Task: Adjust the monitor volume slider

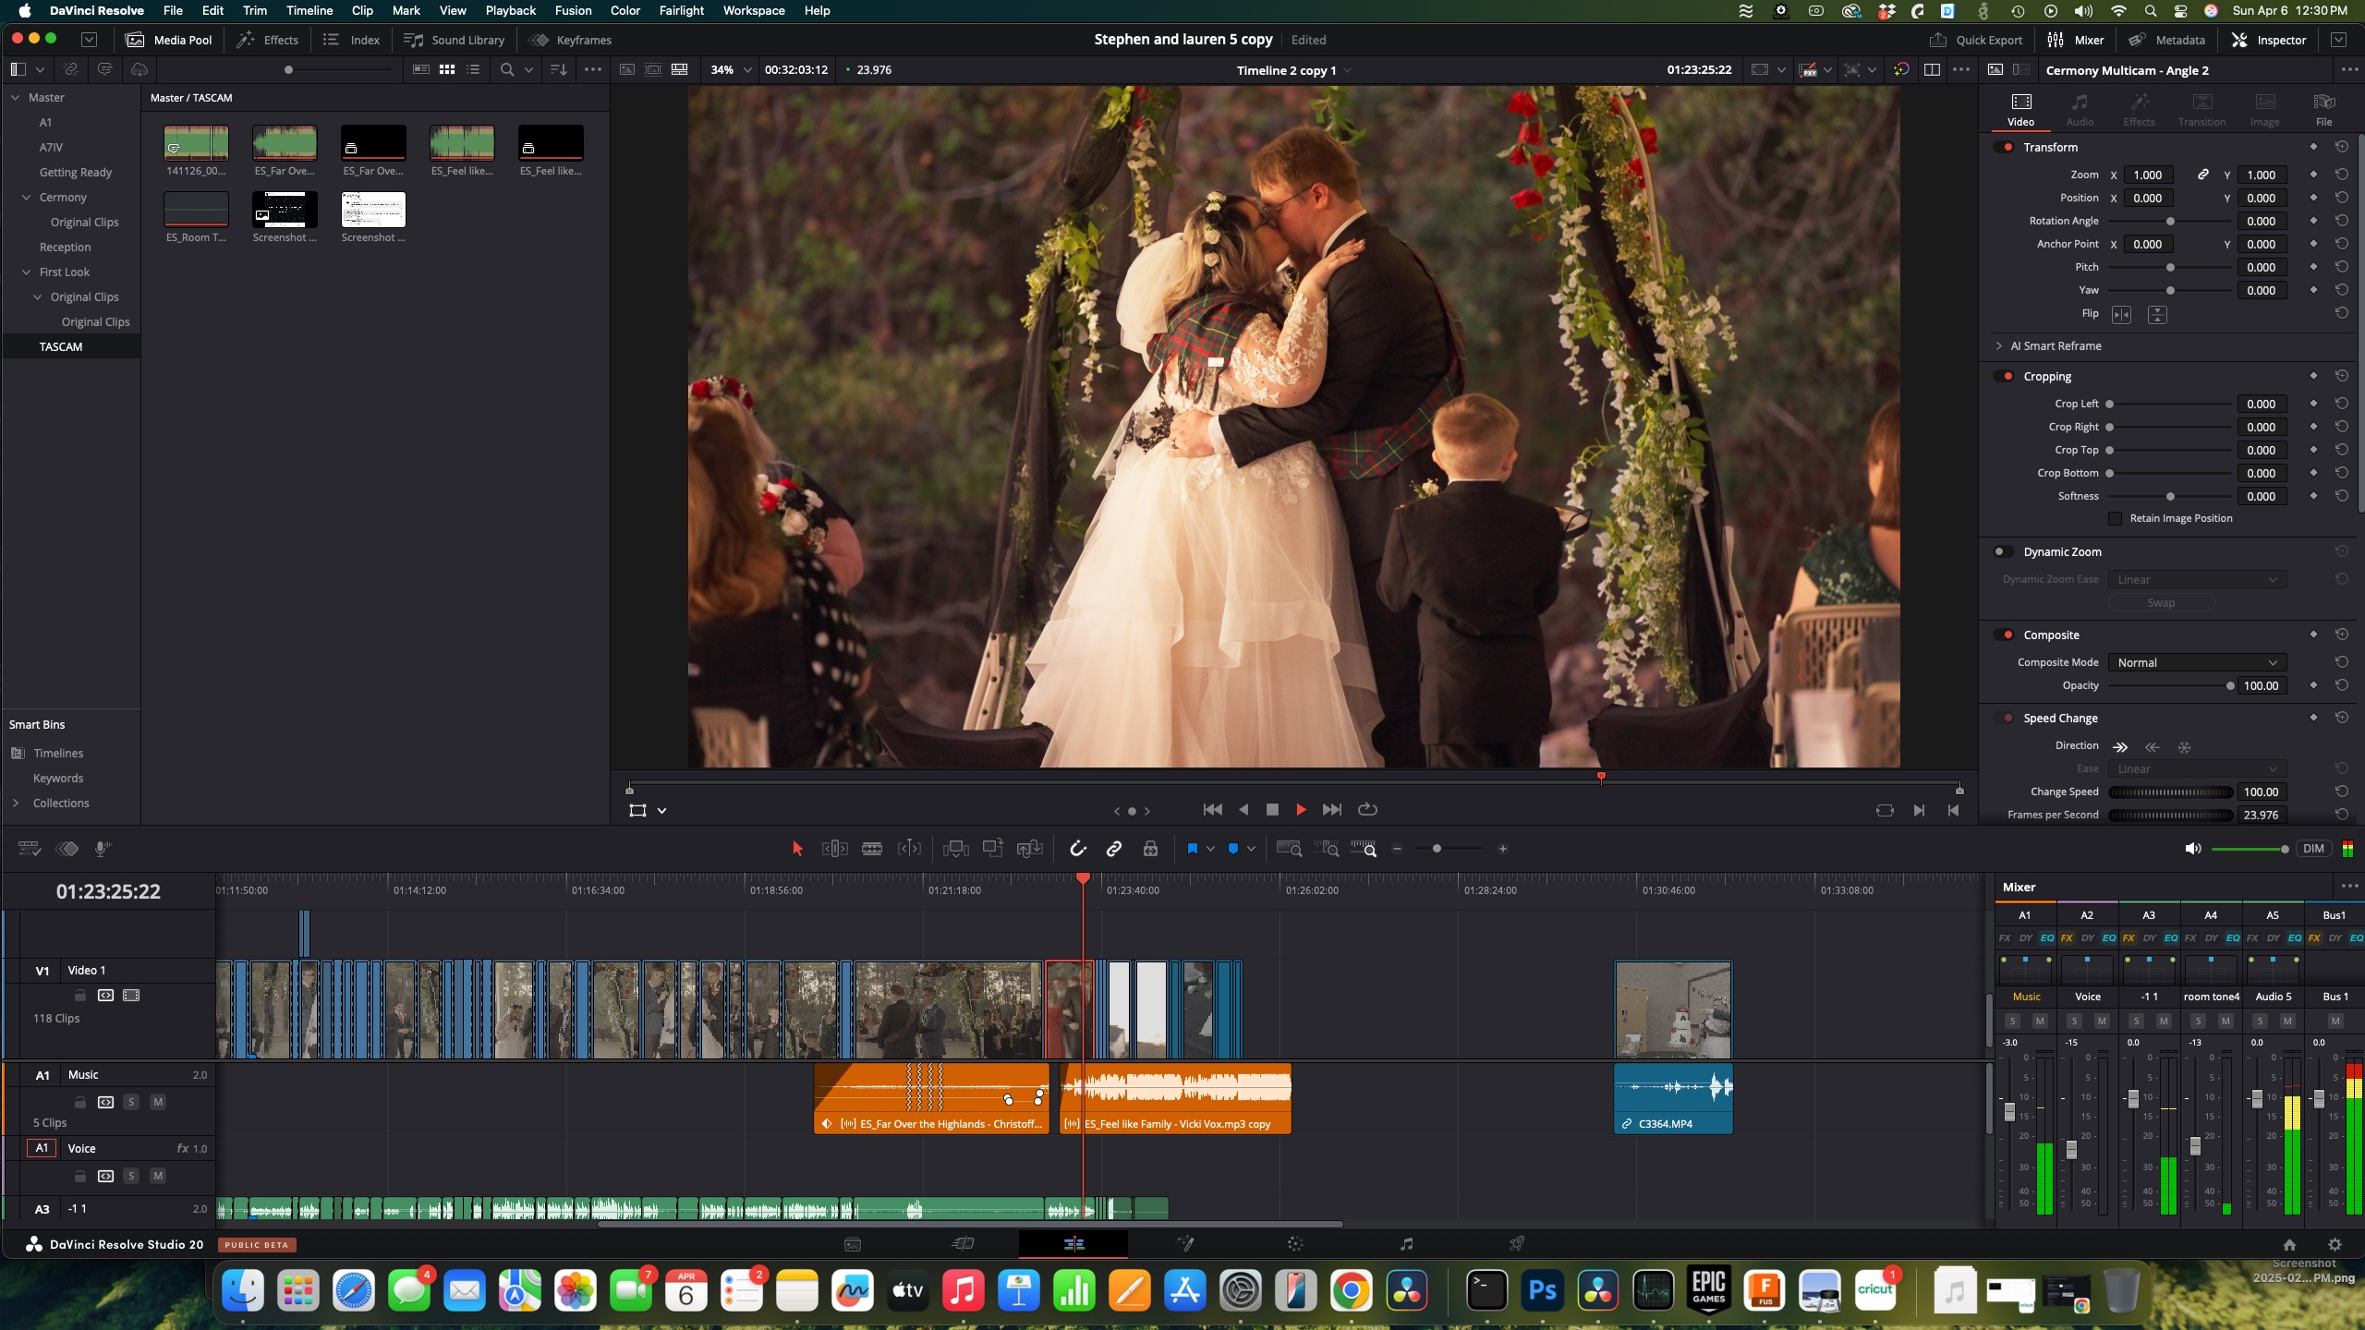Action: pyautogui.click(x=2250, y=849)
